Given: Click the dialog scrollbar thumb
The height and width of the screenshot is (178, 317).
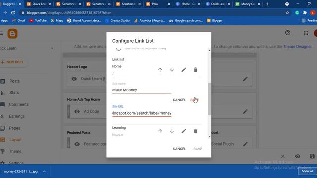Looking at the screenshot, I should [209, 99].
